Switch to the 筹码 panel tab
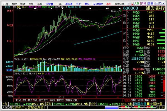Image resolution: width=167 pixels, height=111 pixels. pyautogui.click(x=147, y=100)
